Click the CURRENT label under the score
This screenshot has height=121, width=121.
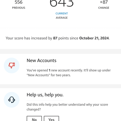pos(62,14)
